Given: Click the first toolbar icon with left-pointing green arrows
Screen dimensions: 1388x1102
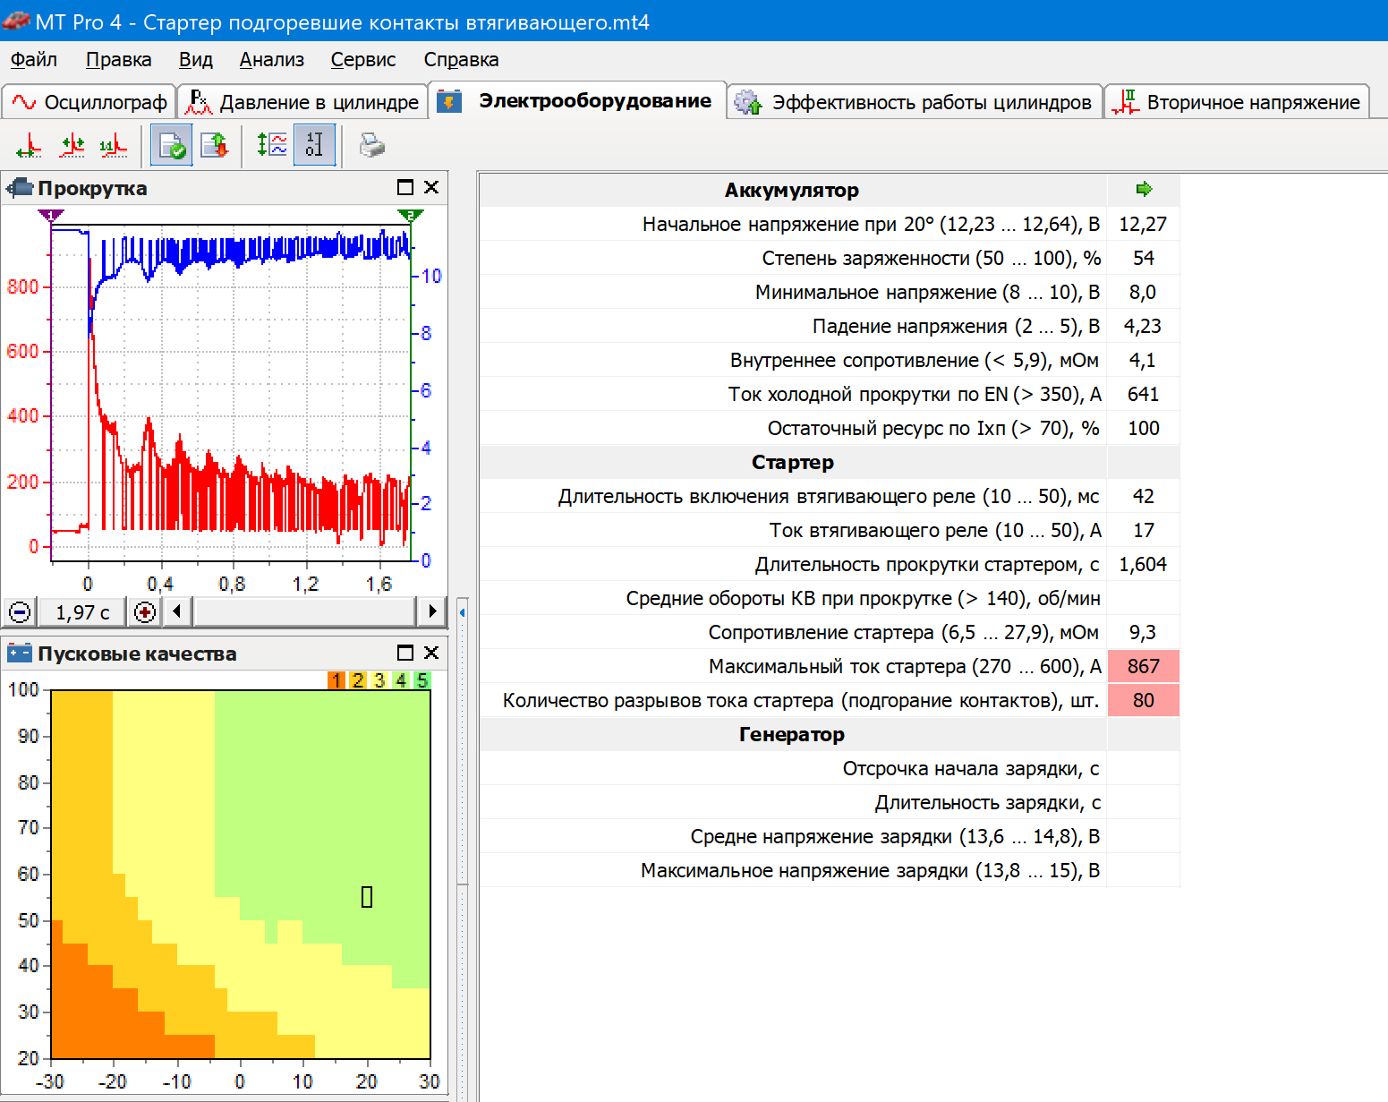Looking at the screenshot, I should coord(29,145).
